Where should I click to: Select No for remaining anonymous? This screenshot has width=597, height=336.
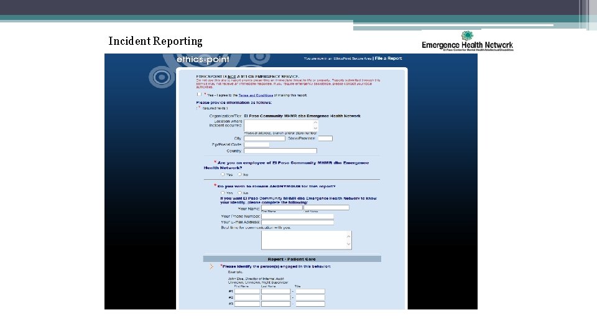[239, 193]
